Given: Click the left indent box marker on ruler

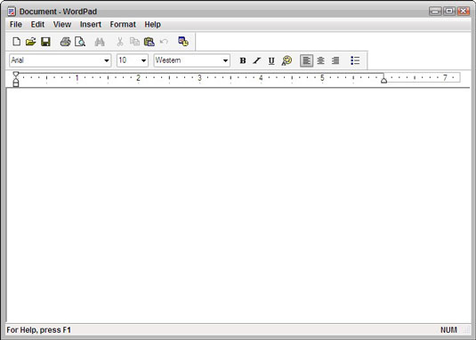Looking at the screenshot, I should 16,84.
